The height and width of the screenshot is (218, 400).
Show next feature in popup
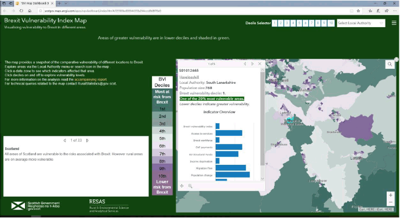[x=252, y=64]
